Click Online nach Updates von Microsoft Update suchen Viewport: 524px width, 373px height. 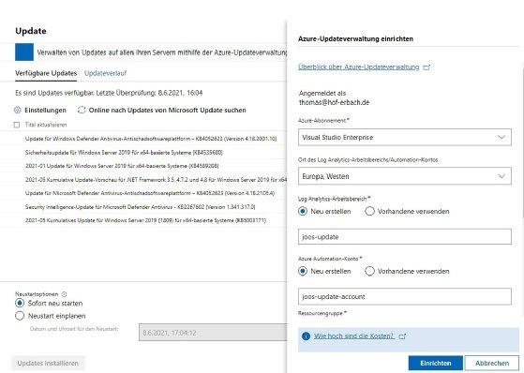pos(168,110)
